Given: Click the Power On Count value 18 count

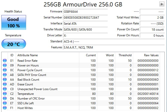Looking at the screenshot, I should coord(152,29).
